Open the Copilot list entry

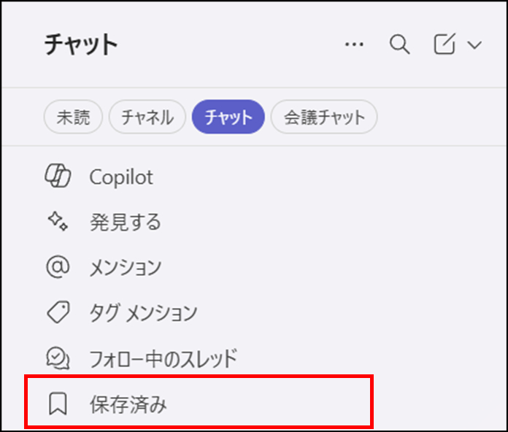[121, 177]
